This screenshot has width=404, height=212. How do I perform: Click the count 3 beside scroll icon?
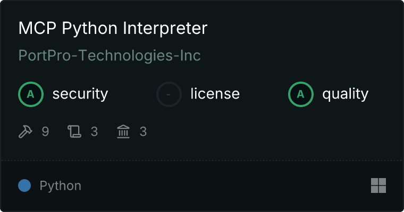pyautogui.click(x=94, y=131)
